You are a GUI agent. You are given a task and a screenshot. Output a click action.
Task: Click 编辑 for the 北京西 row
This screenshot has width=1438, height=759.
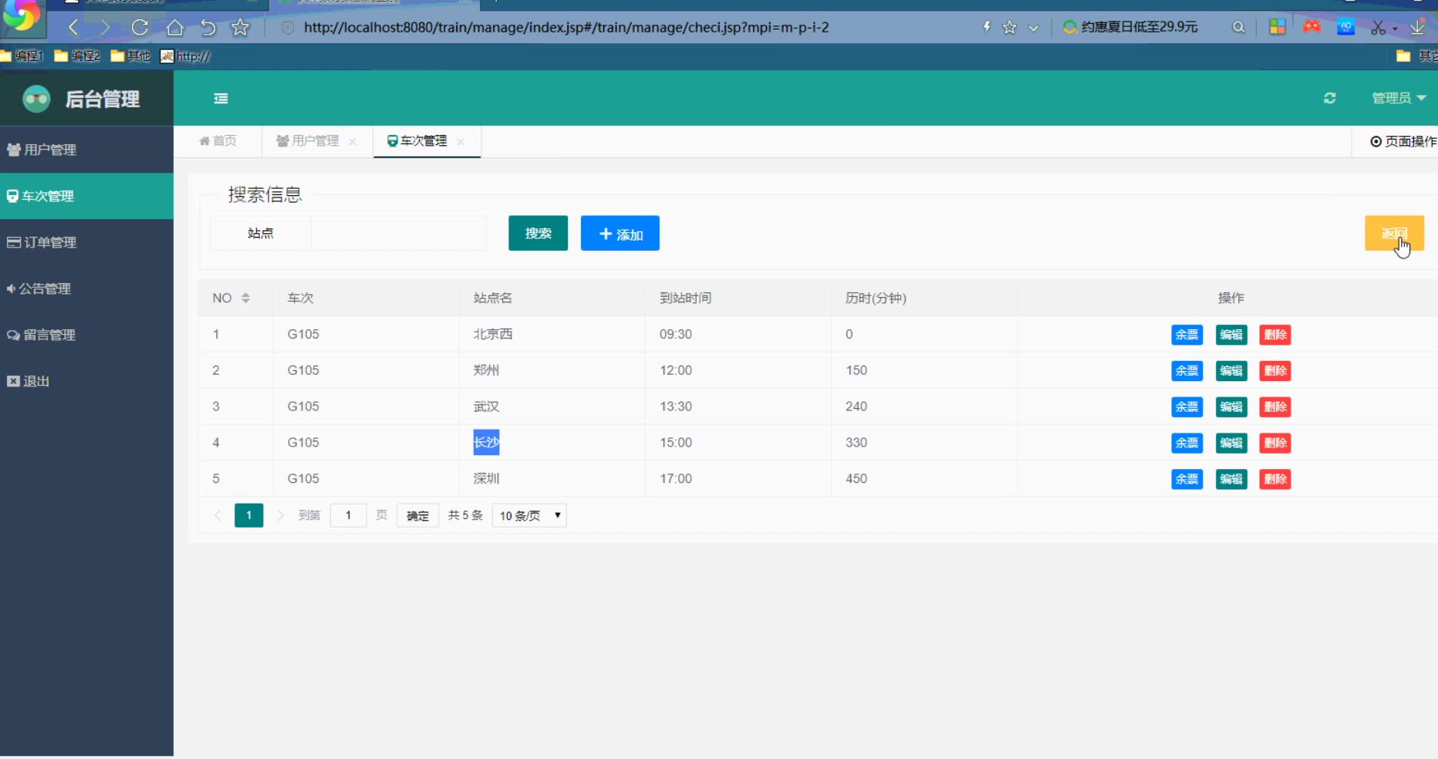coord(1231,335)
